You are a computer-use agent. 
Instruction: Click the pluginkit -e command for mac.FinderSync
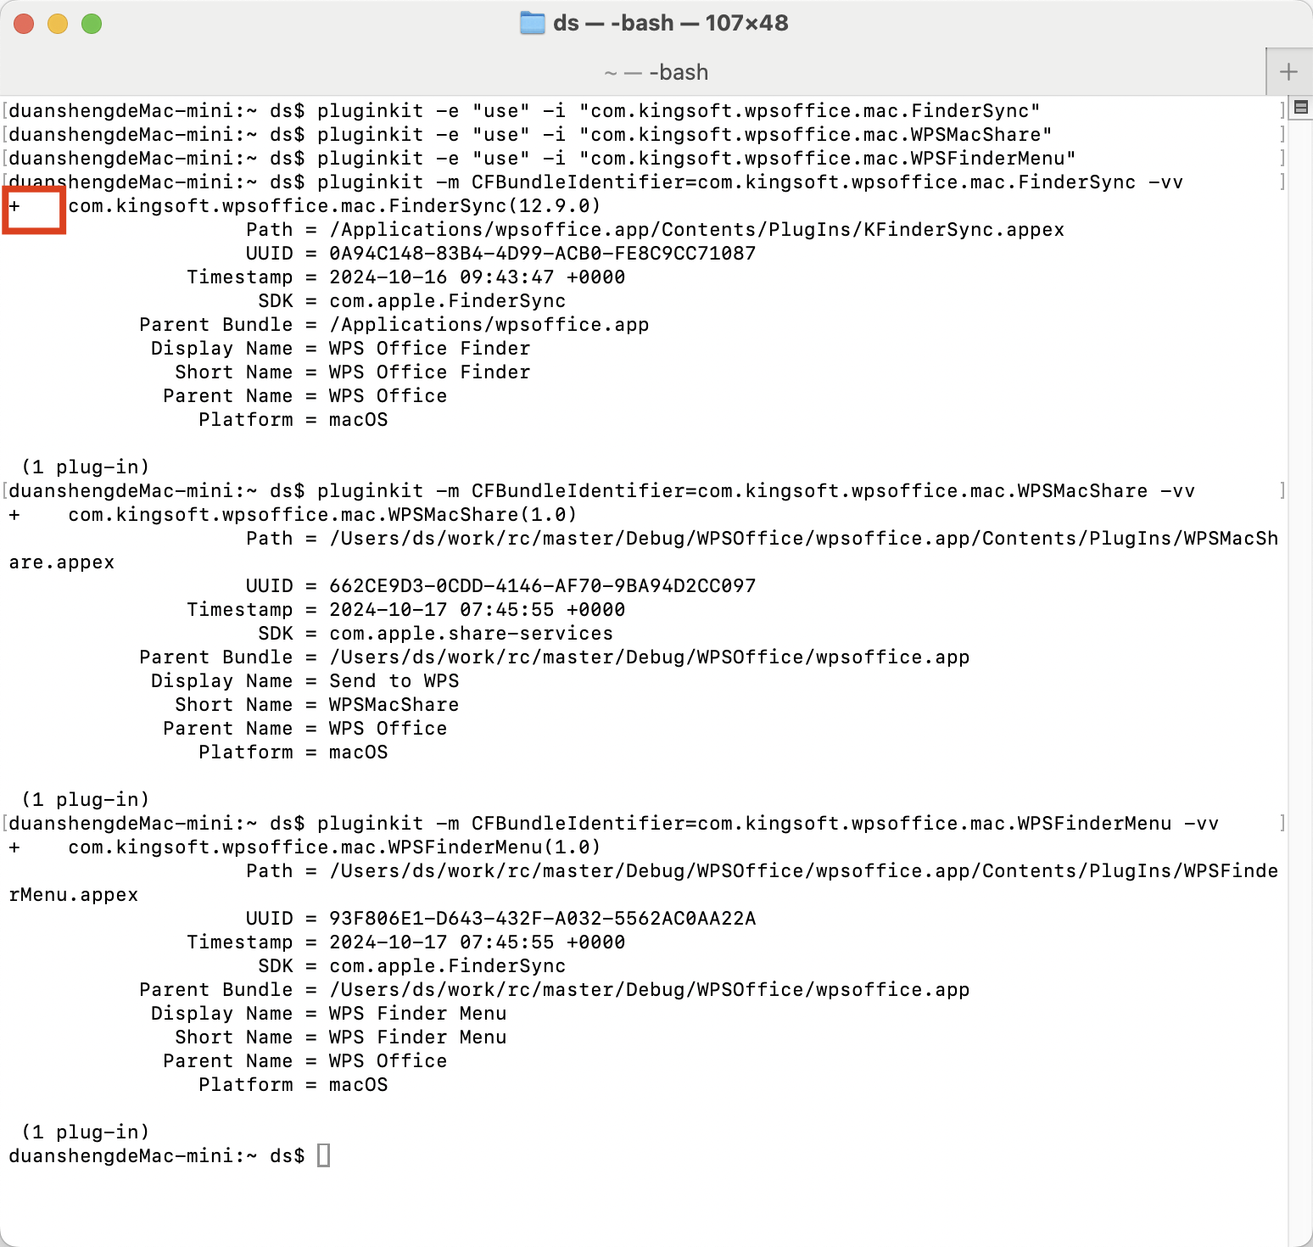point(679,111)
